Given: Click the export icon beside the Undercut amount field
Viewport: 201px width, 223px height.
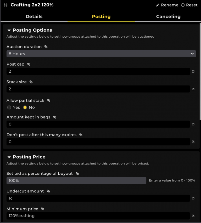Looking at the screenshot, I should point(193,198).
